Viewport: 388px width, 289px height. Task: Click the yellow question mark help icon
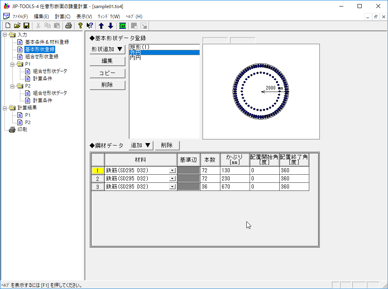80,26
